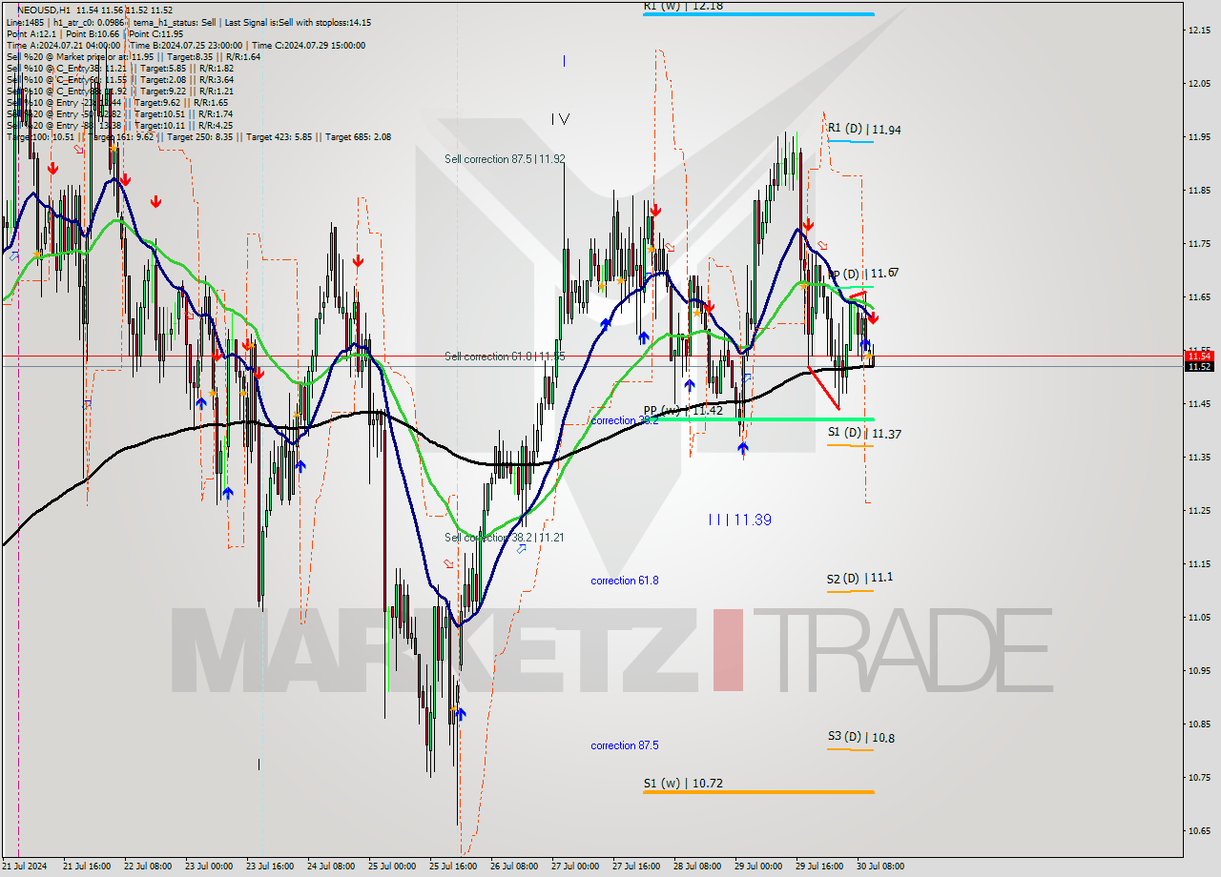Click the blue 'correction 87.5' label
The width and height of the screenshot is (1221, 877).
click(625, 745)
